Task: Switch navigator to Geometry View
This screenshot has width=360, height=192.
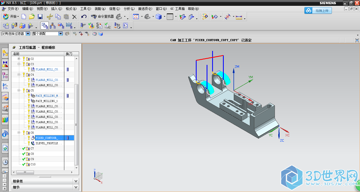Action: point(61,26)
